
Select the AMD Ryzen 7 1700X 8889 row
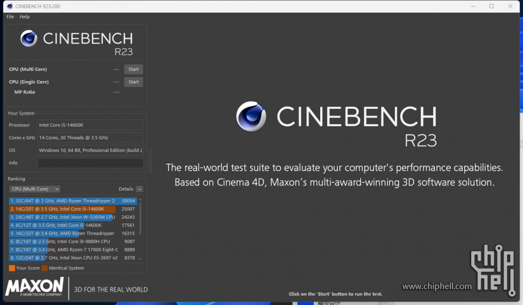(73, 250)
